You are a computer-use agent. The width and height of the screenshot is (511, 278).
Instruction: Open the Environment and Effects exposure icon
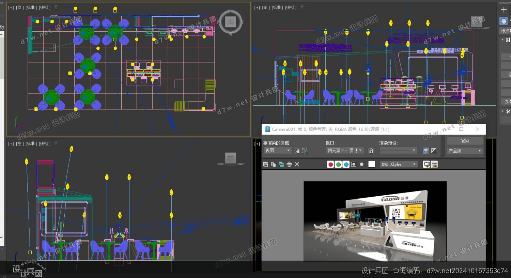point(434,151)
